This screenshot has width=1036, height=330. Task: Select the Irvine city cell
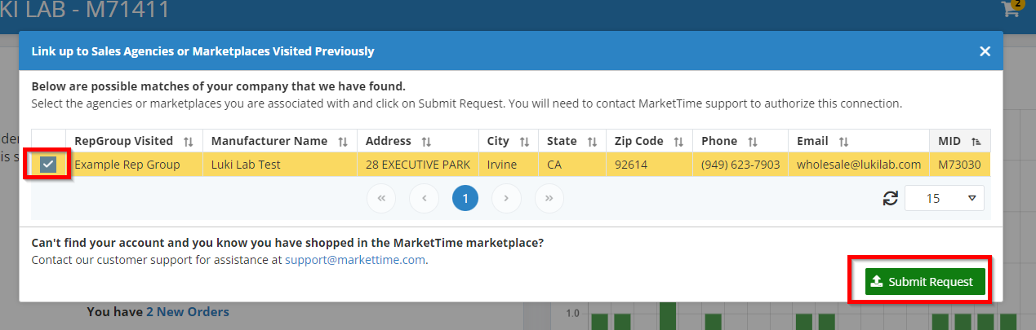[x=509, y=165]
